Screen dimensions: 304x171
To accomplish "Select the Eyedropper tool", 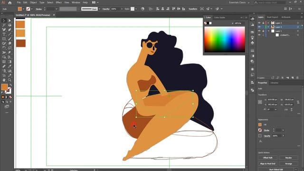I will [x=9, y=66].
